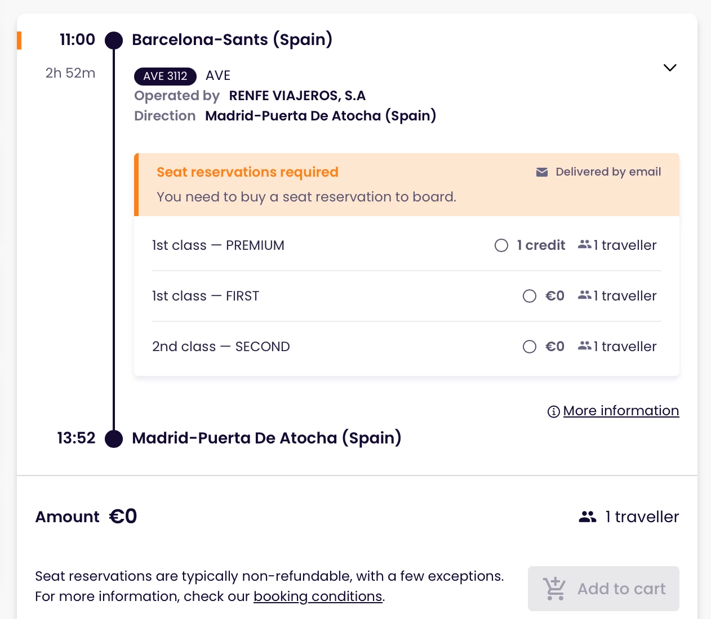This screenshot has width=711, height=619.
Task: Click the 1 credit price label
Action: point(541,245)
